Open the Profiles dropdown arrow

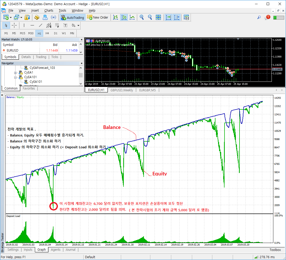21,18
